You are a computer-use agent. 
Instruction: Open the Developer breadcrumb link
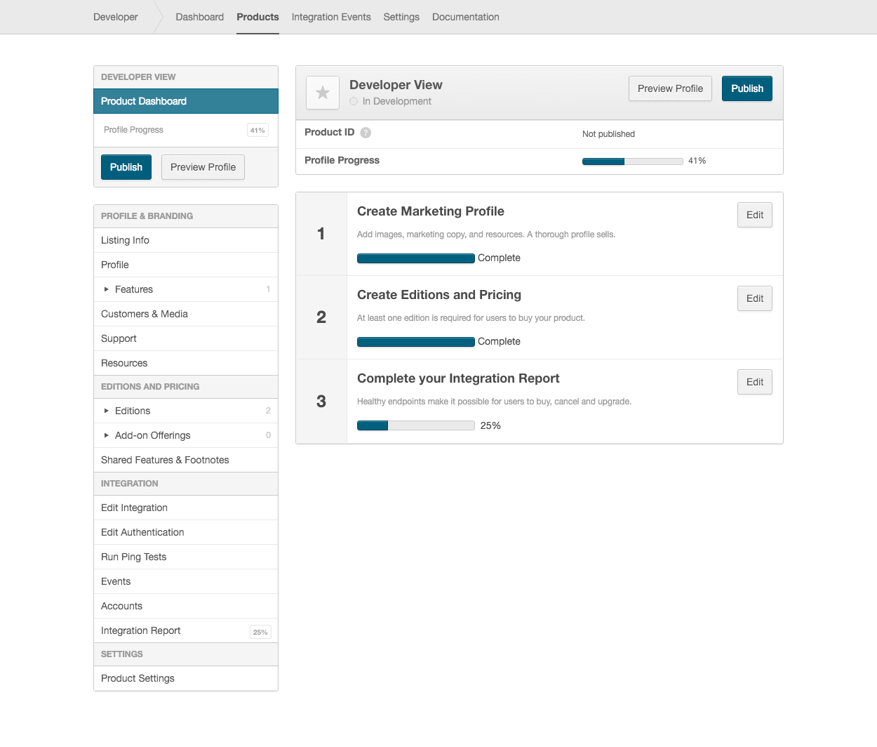pos(116,17)
